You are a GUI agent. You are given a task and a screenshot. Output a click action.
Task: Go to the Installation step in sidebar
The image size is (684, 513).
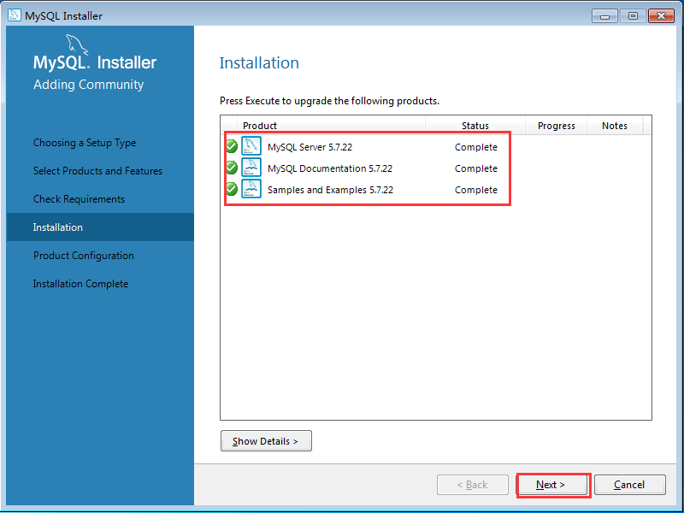(x=58, y=227)
